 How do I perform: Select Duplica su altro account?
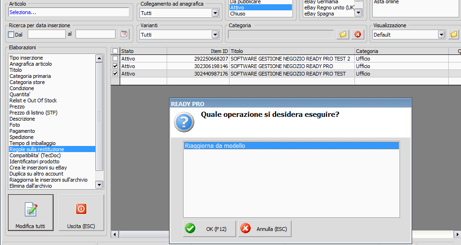tap(36, 174)
